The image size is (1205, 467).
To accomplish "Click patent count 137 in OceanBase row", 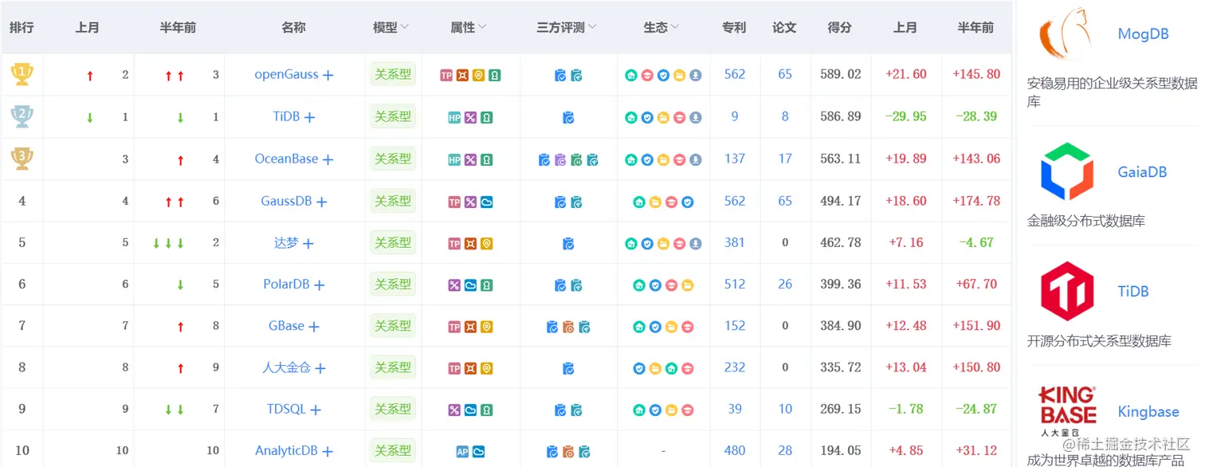I will click(735, 159).
